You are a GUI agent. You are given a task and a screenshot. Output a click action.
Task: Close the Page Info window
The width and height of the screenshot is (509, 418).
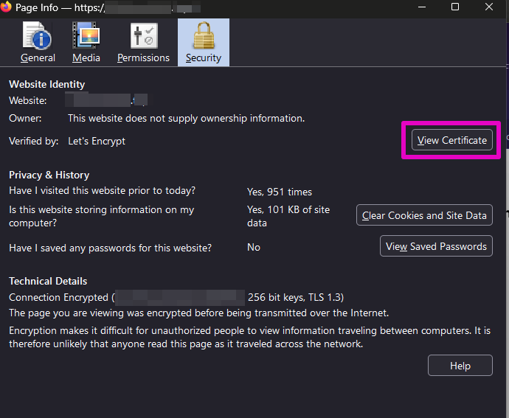click(489, 7)
